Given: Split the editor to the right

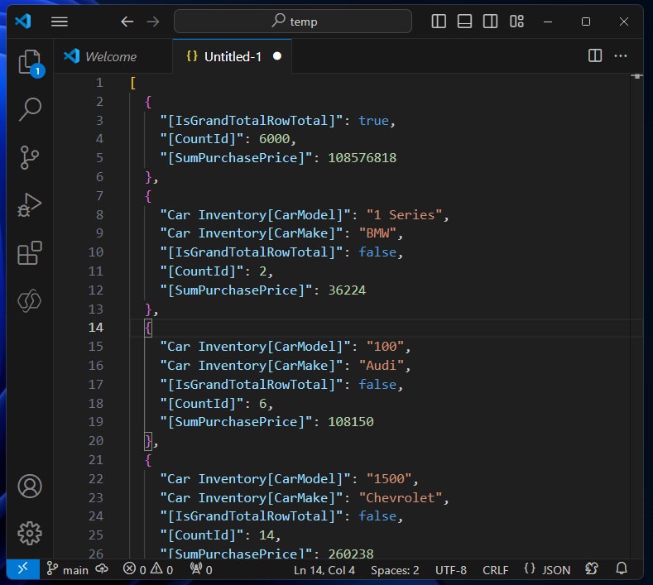Looking at the screenshot, I should coord(595,55).
